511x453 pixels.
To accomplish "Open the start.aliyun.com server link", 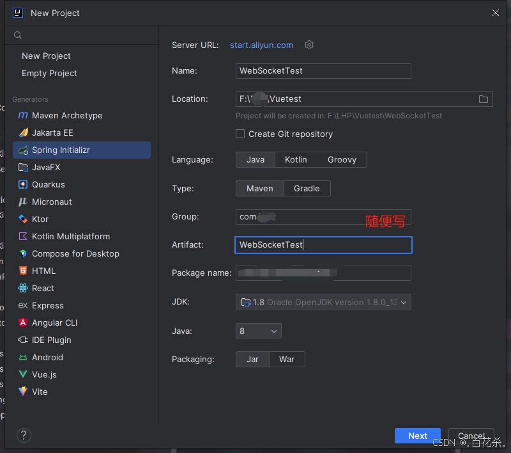I will 261,45.
